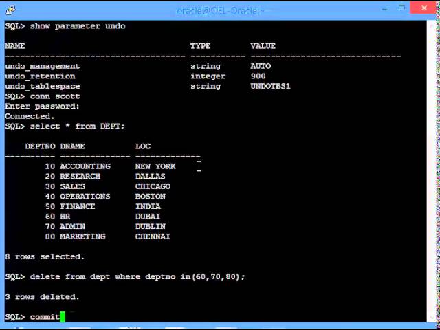Click department number 10

[x=50, y=166]
